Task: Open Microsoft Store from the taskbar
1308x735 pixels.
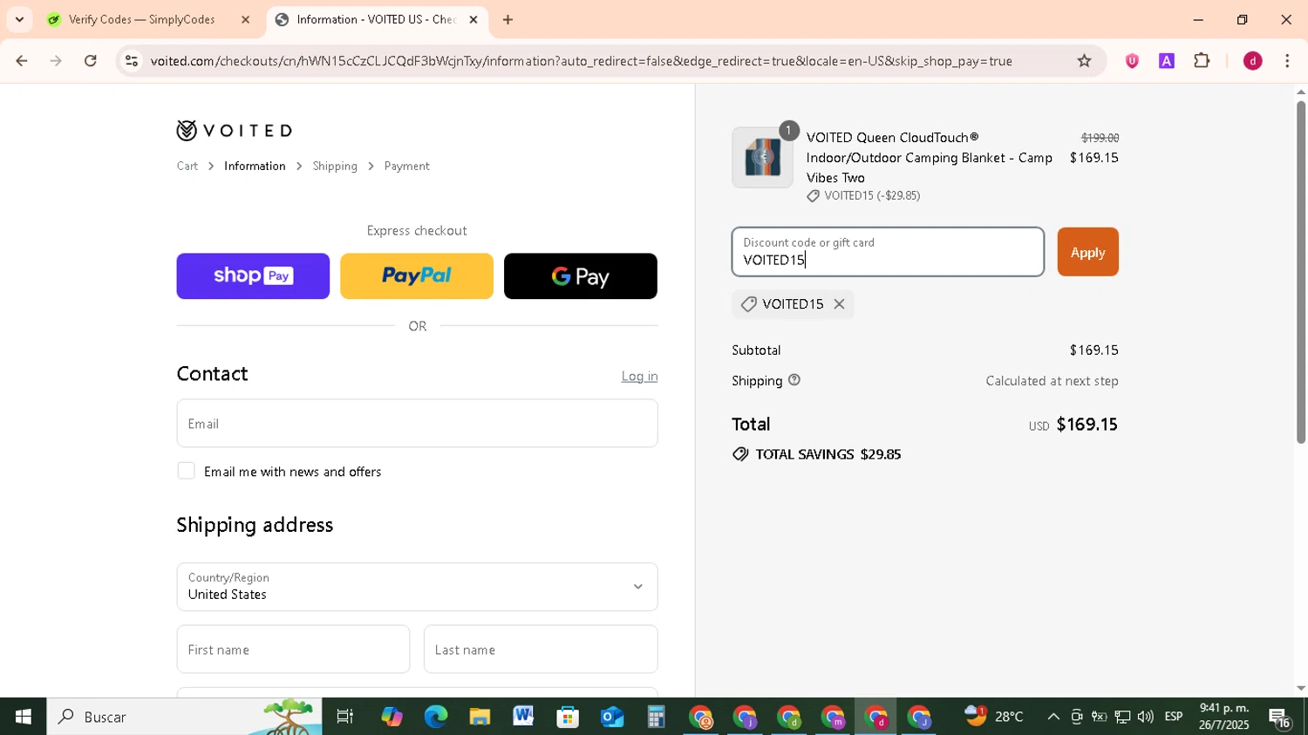Action: (568, 717)
